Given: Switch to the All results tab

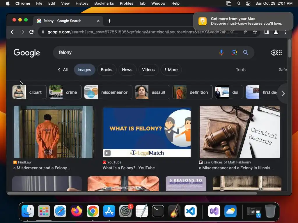Looking at the screenshot, I should (63, 70).
